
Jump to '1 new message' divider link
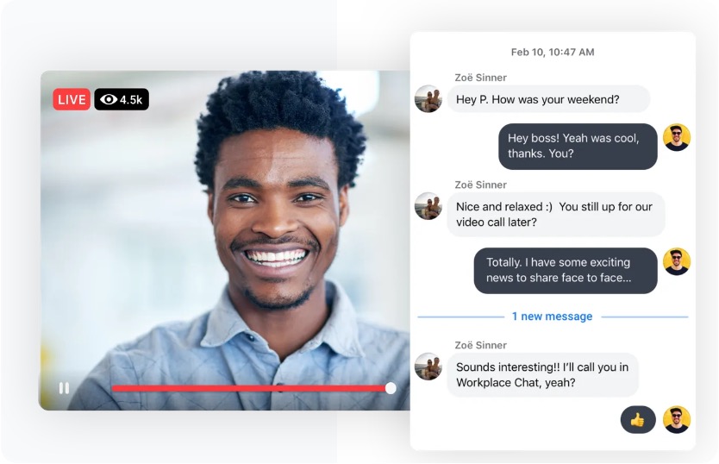(552, 317)
